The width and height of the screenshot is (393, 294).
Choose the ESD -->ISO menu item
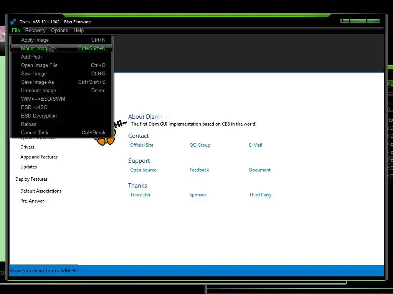click(61, 107)
